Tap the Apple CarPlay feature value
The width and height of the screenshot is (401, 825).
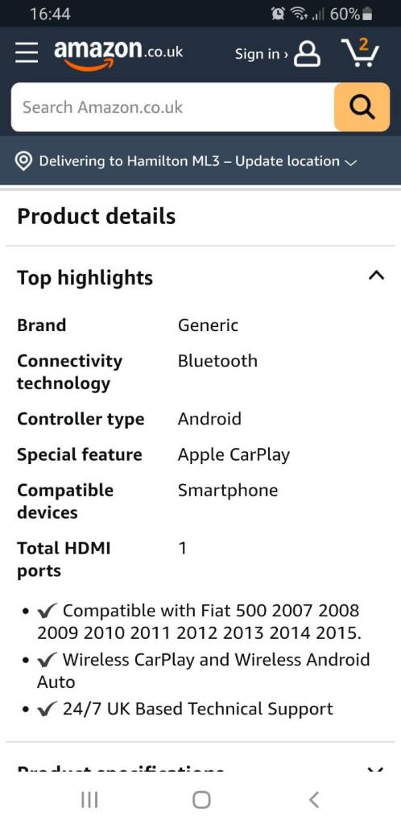click(234, 455)
